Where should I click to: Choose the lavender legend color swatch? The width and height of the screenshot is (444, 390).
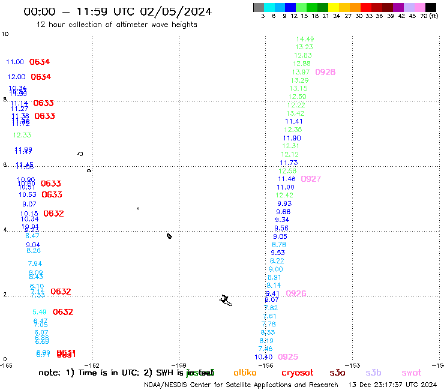(409, 7)
